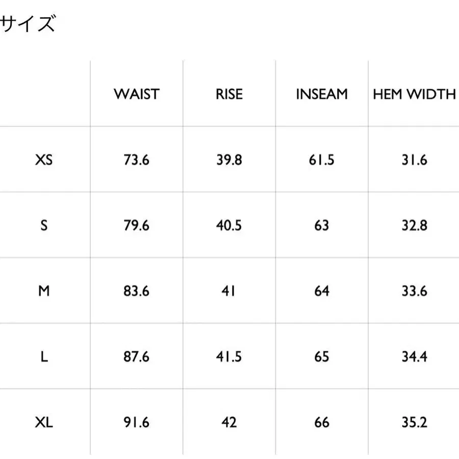Screen dimensions: 459x459
Task: Click the サイズ heading text
Action: tap(28, 23)
